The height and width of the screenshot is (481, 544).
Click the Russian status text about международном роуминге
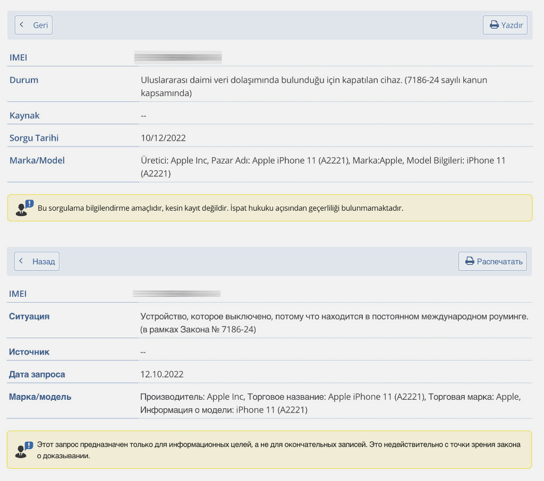(x=334, y=323)
